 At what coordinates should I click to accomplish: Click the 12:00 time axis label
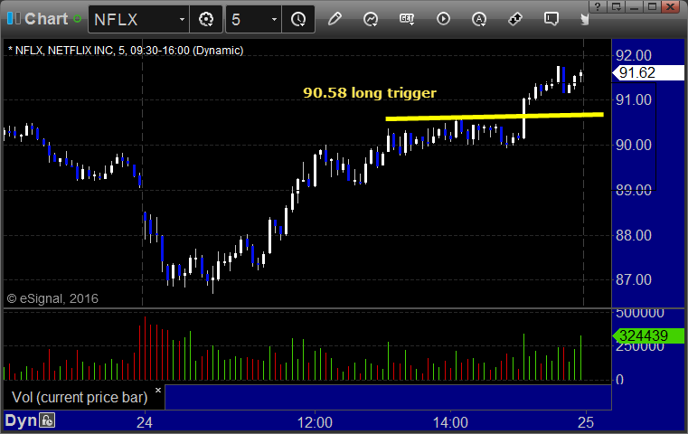tap(315, 422)
